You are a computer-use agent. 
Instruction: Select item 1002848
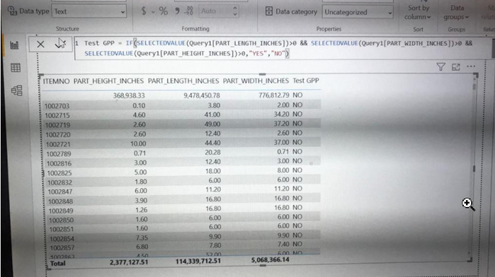click(x=61, y=201)
